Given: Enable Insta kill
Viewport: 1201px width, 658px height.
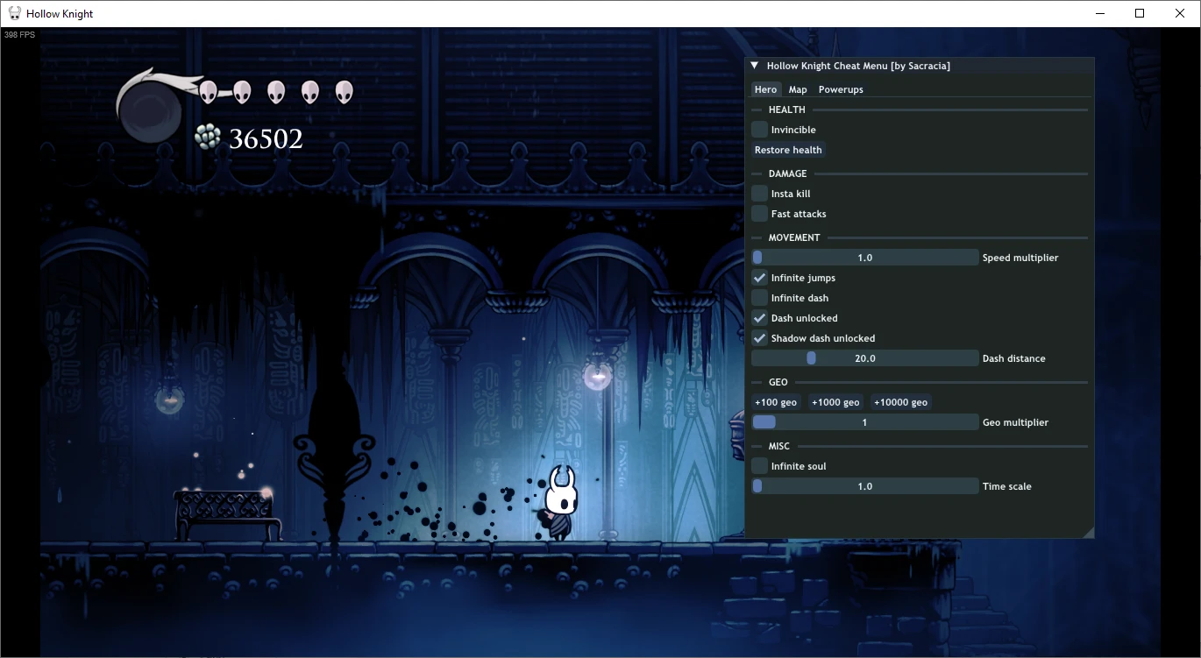Looking at the screenshot, I should click(758, 193).
